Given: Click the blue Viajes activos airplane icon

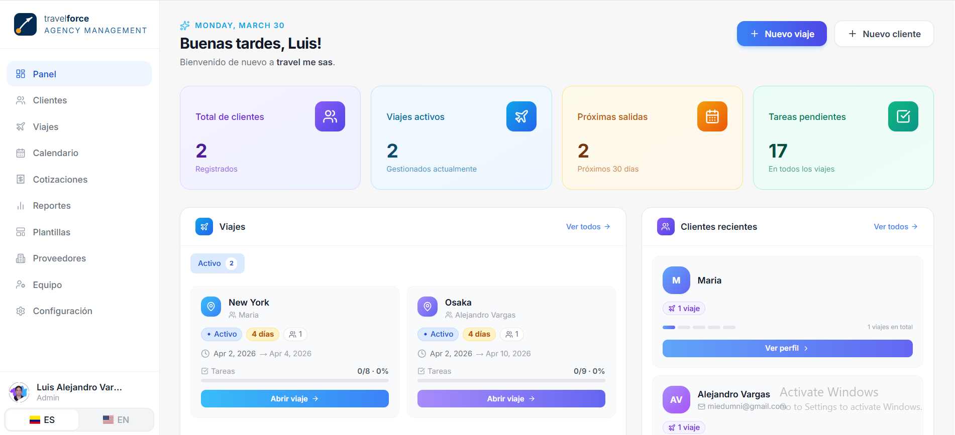Looking at the screenshot, I should tap(521, 116).
